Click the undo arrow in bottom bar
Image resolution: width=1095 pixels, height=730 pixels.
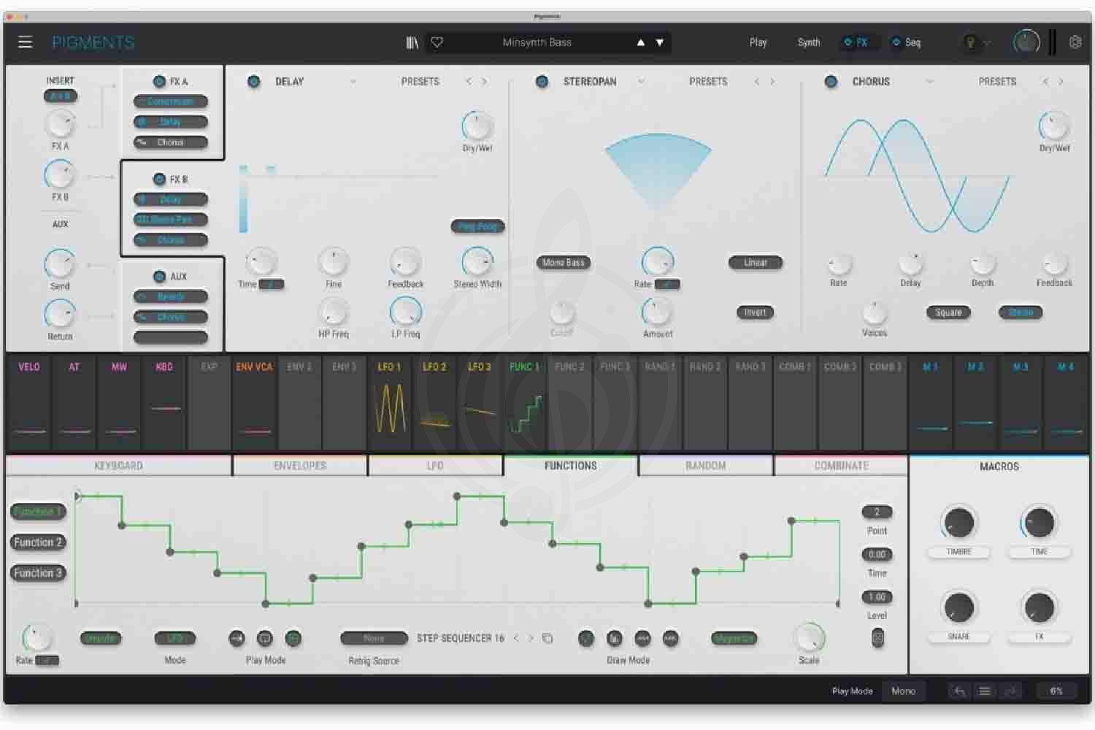click(x=960, y=691)
